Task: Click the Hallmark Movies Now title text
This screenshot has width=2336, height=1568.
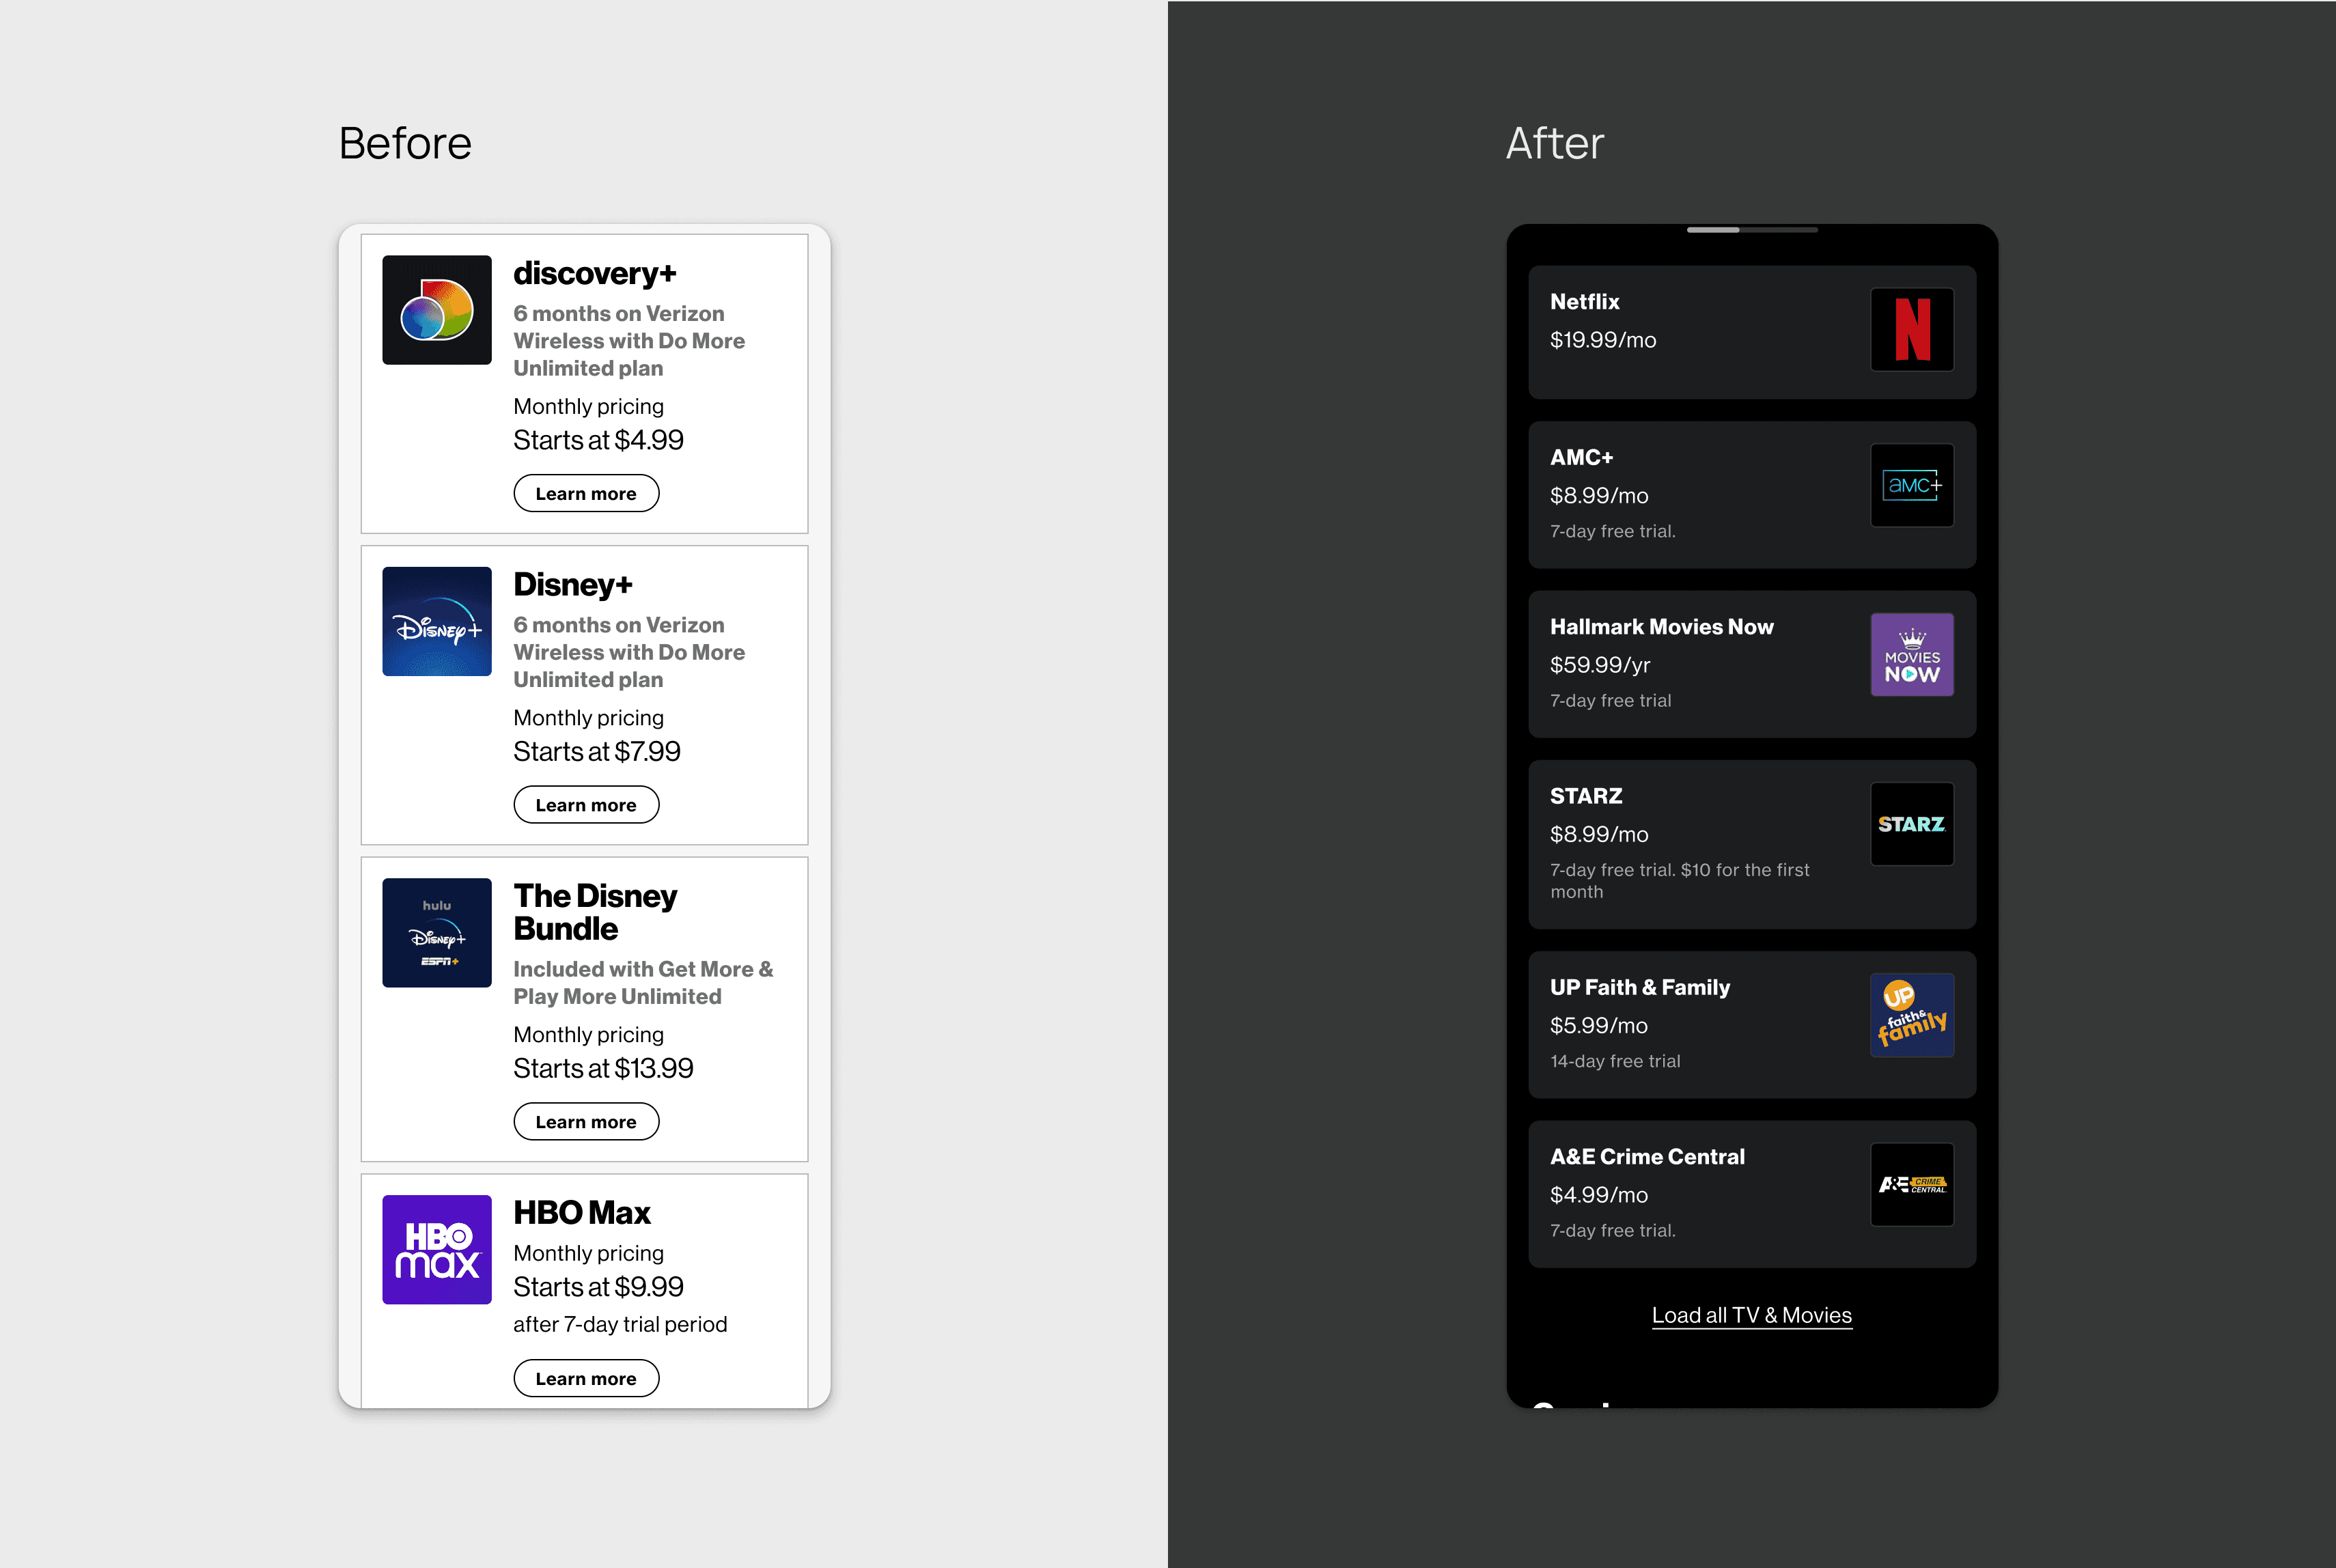Action: point(1661,627)
